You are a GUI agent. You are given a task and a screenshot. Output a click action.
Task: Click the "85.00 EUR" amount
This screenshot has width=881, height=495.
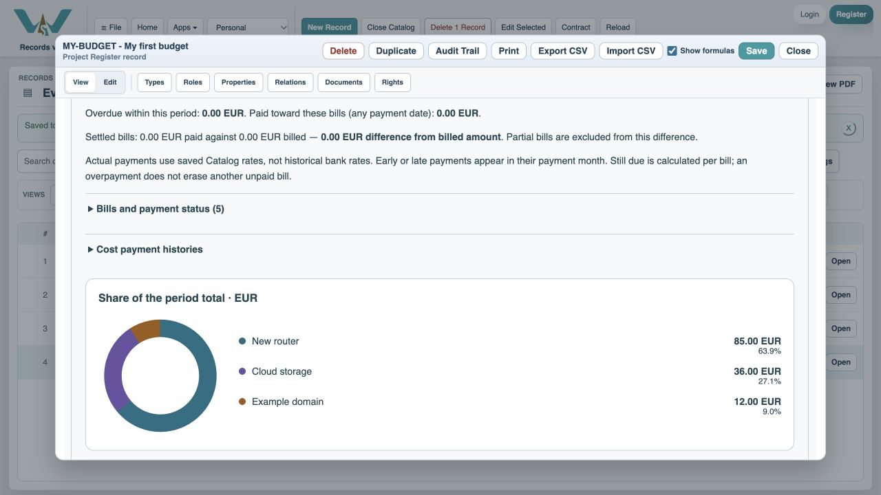pos(757,341)
